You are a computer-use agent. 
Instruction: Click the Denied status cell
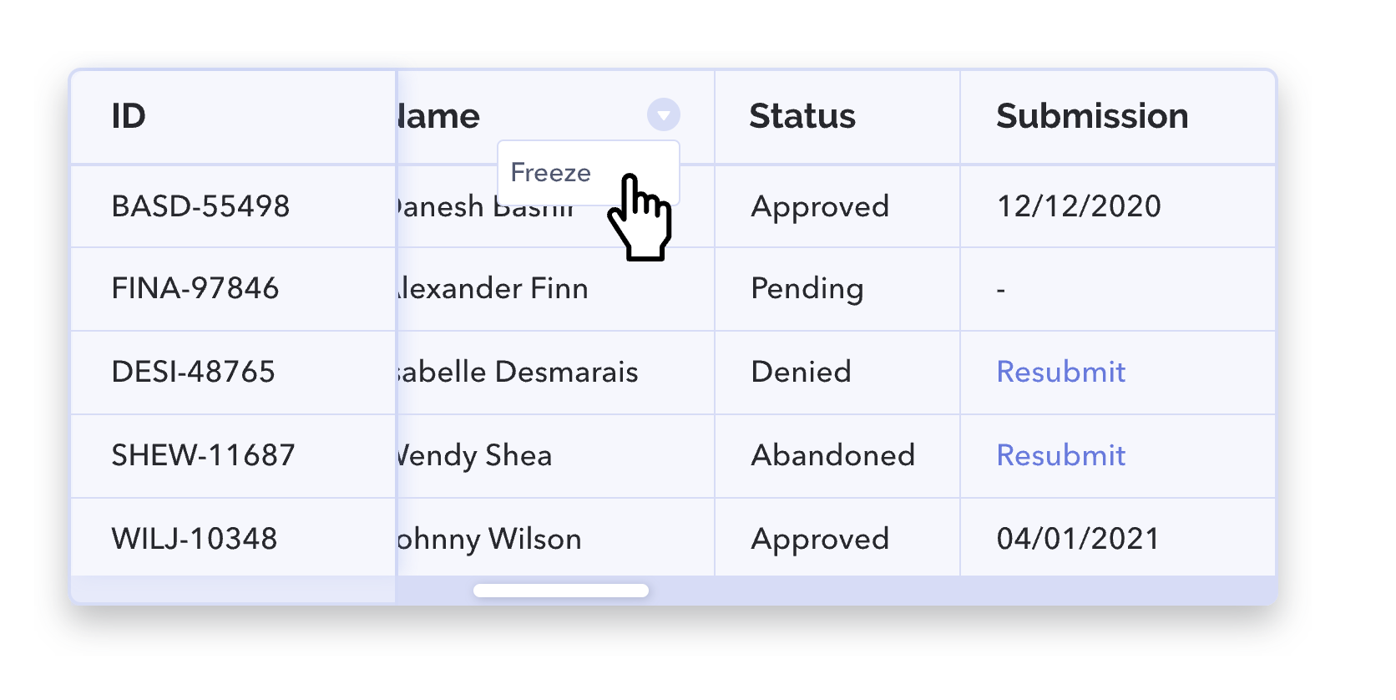pos(837,373)
